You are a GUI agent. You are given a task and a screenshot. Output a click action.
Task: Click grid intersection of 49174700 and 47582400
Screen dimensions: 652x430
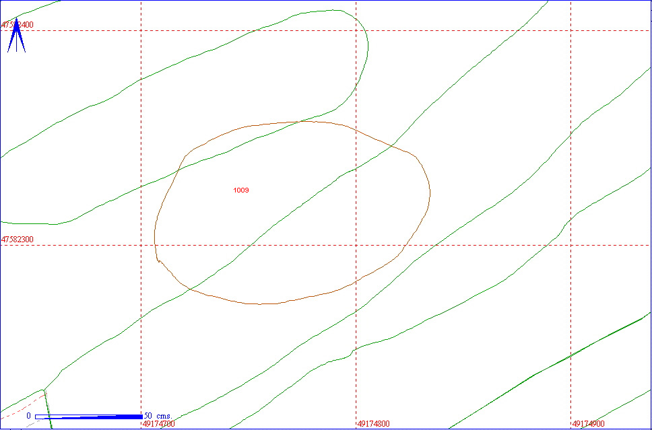point(141,30)
